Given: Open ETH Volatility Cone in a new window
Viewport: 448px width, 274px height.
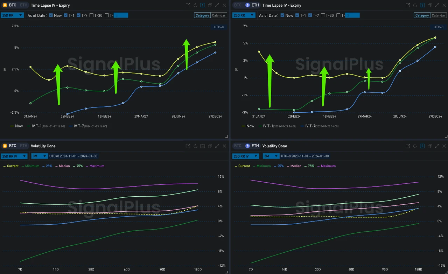Looking at the screenshot, I should [x=407, y=146].
